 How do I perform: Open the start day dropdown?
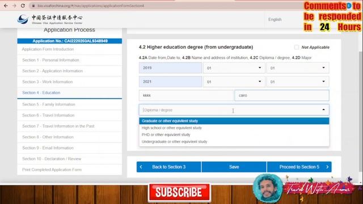click(297, 68)
